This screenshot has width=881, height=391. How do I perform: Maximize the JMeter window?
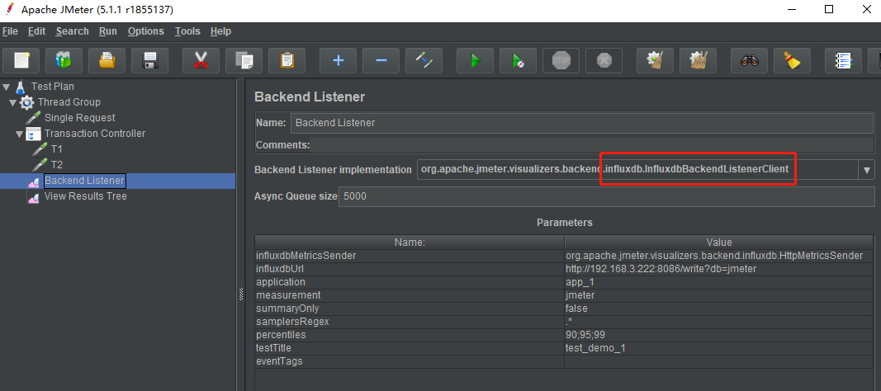pos(829,10)
